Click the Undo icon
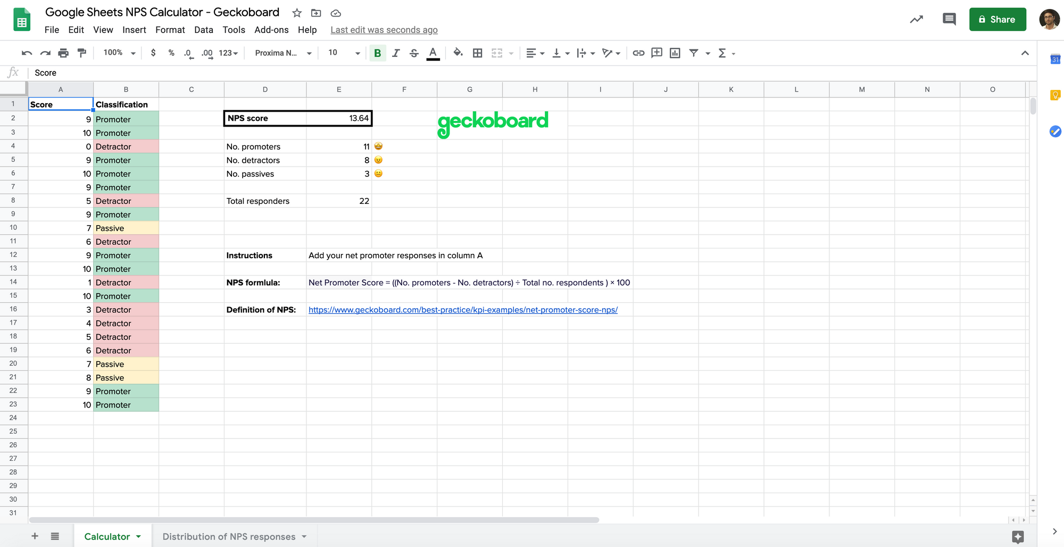1064x547 pixels. coord(27,53)
